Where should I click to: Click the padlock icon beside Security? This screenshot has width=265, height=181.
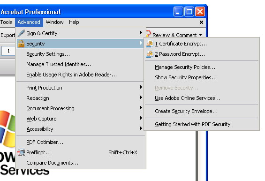(21, 44)
